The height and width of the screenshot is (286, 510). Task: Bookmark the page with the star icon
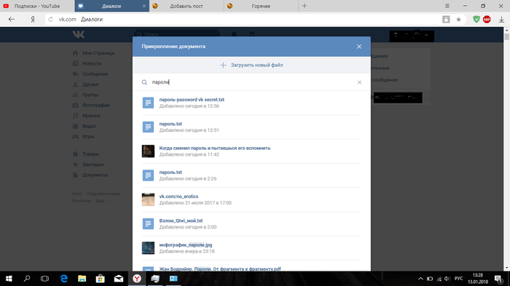(458, 20)
